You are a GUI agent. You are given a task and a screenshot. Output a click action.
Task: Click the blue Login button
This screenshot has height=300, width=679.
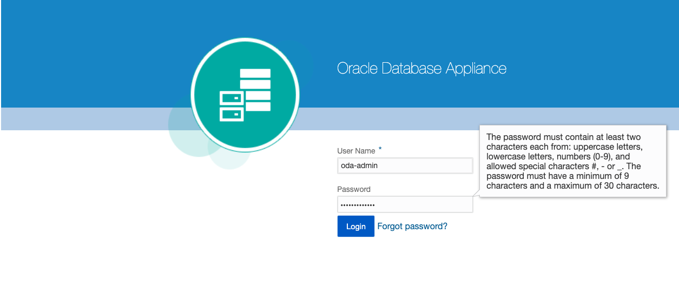point(356,226)
